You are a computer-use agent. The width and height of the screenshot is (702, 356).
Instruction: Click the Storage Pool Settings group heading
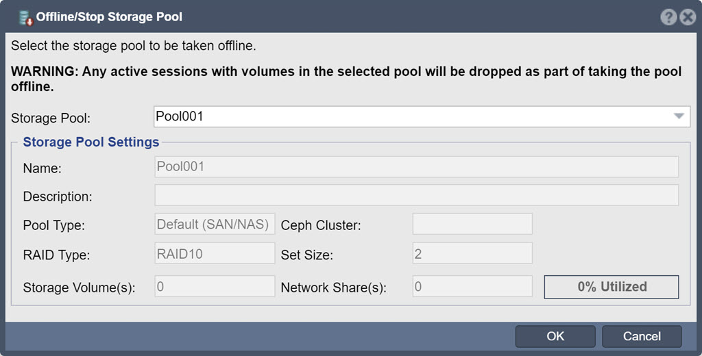[91, 142]
